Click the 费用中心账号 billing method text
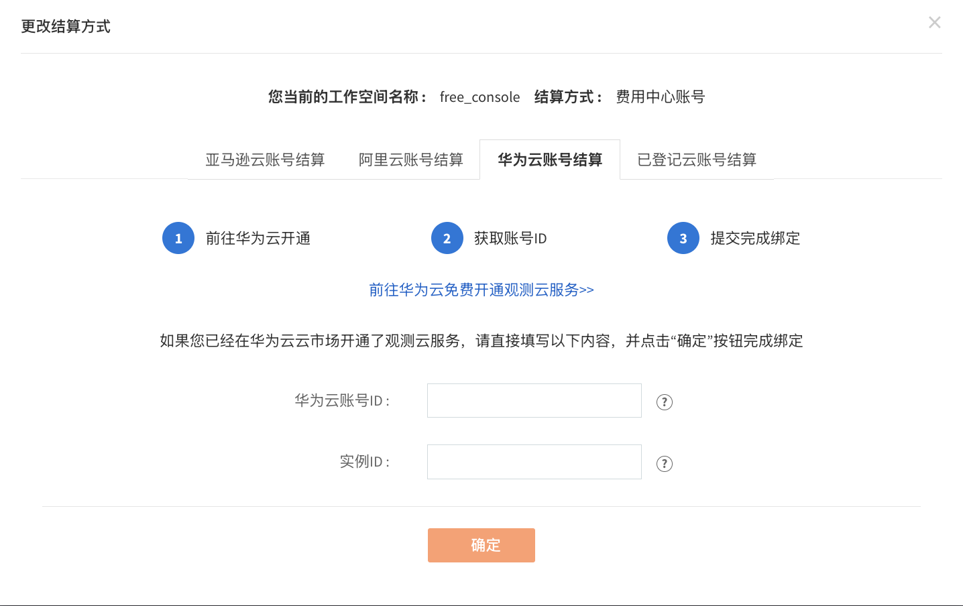963x606 pixels. [661, 97]
